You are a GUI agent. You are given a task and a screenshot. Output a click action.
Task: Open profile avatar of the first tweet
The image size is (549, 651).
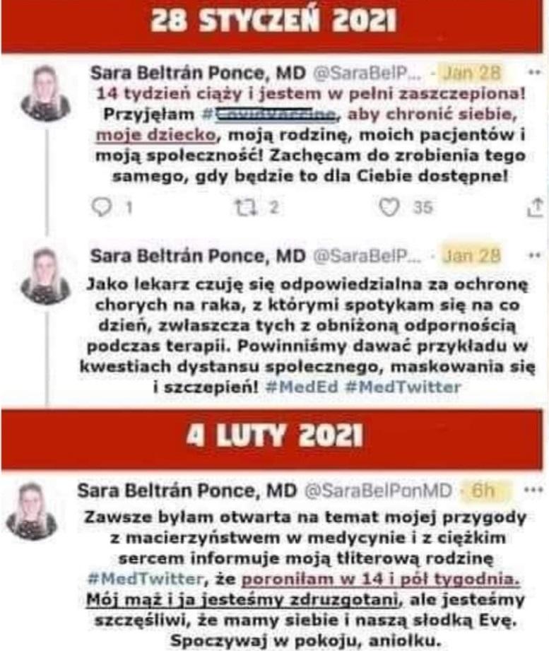(46, 93)
